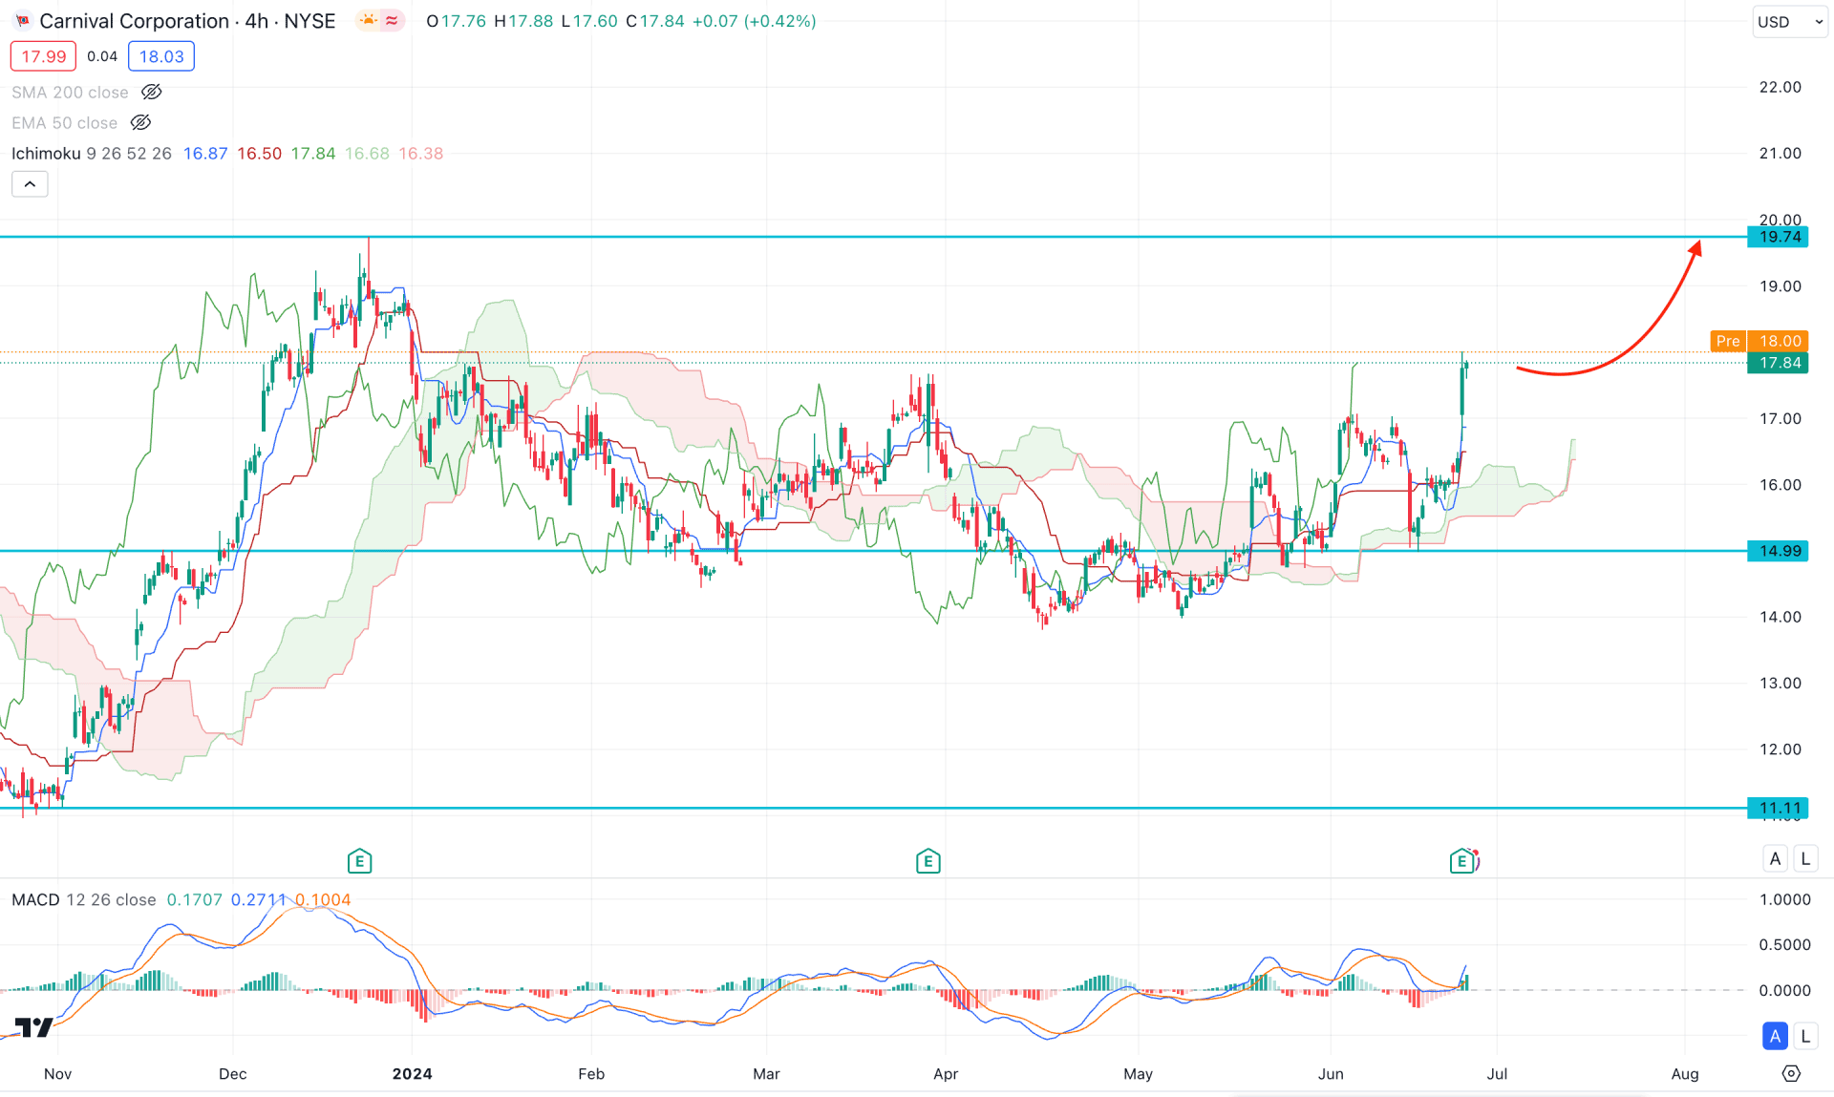Click the pre-market sun indicator icon
This screenshot has width=1834, height=1097.
pos(369,21)
